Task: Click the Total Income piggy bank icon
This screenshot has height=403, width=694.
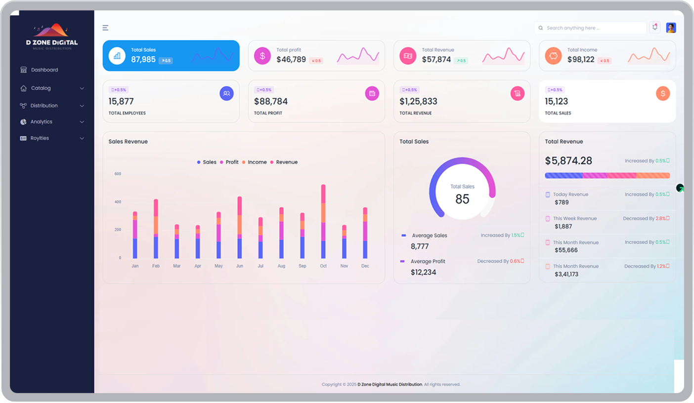Action: [x=553, y=56]
